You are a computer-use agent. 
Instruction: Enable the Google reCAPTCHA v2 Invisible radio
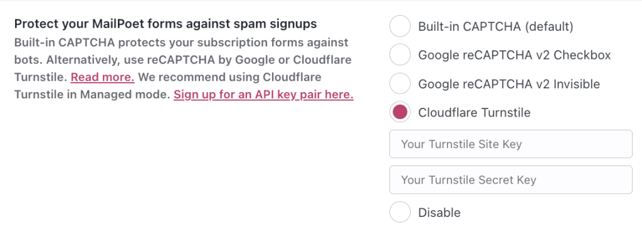click(x=399, y=84)
